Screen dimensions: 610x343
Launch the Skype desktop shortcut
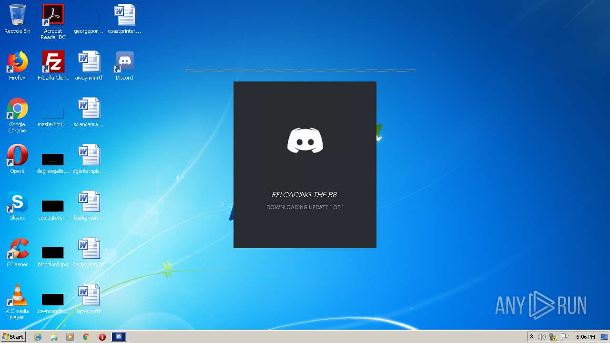(17, 206)
